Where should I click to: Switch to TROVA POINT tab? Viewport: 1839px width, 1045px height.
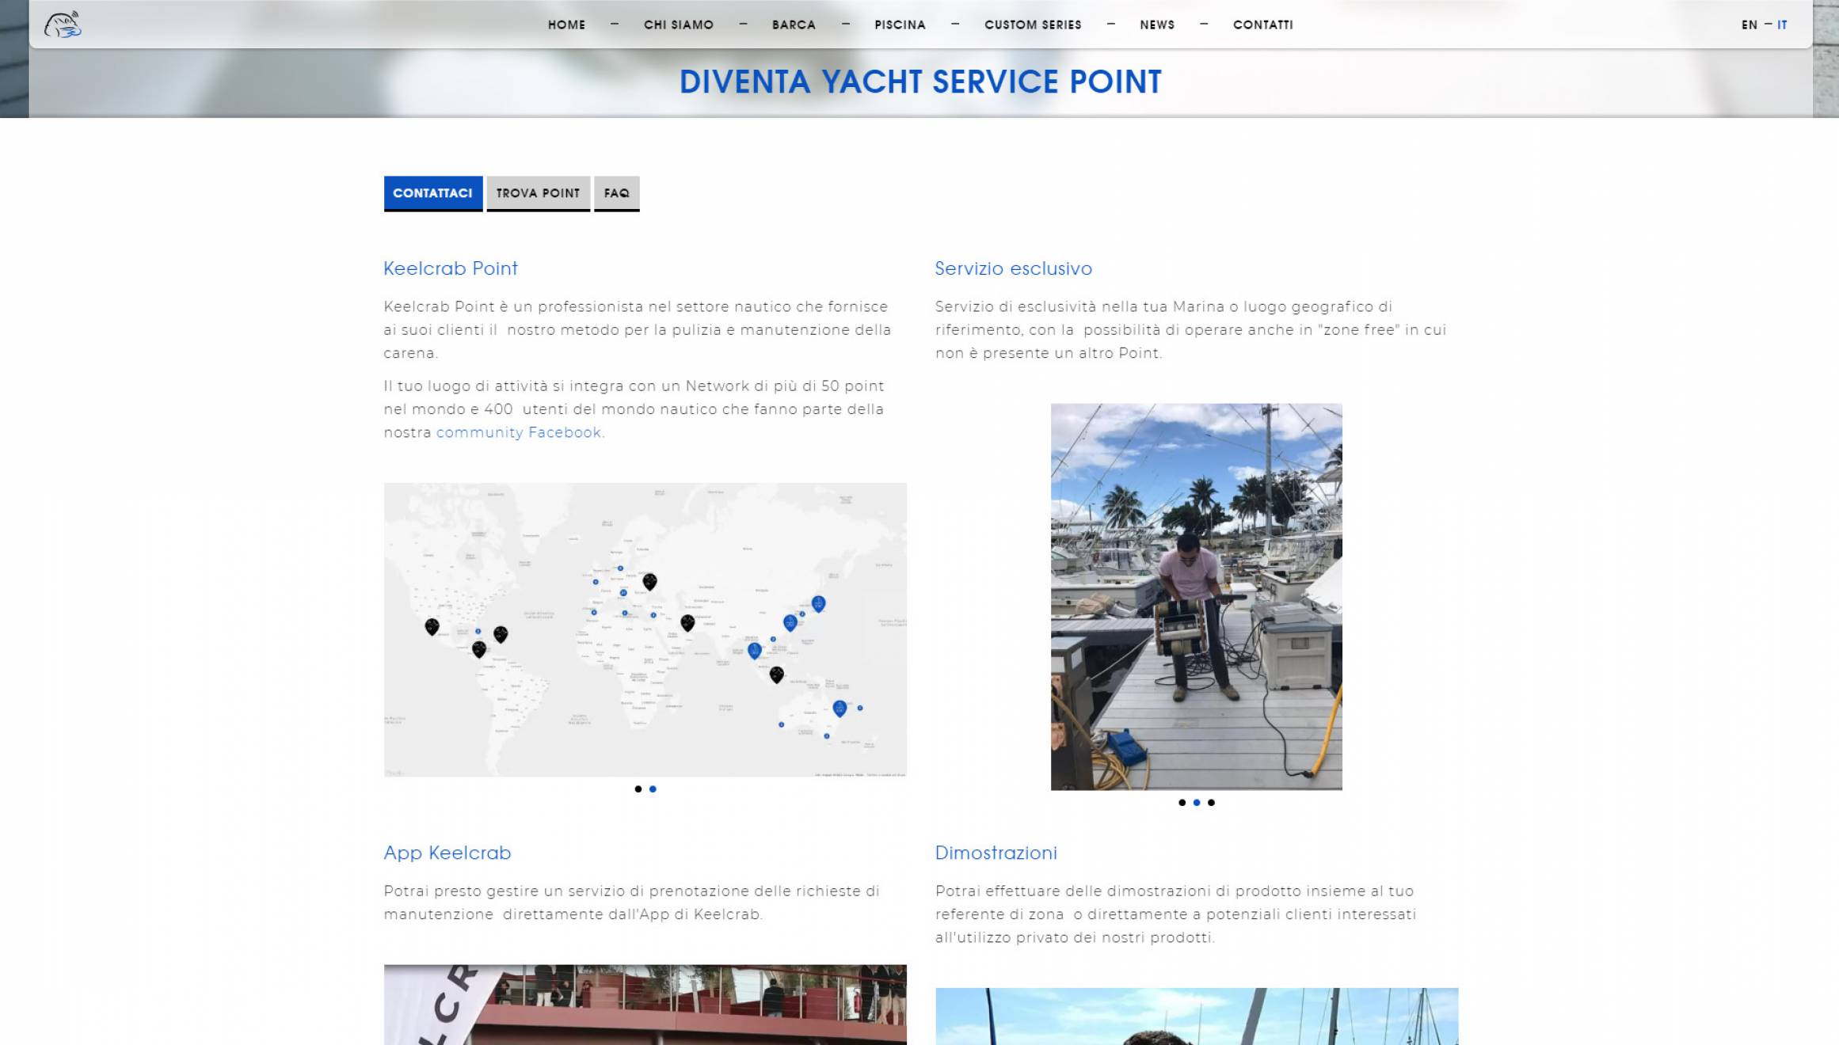(538, 193)
